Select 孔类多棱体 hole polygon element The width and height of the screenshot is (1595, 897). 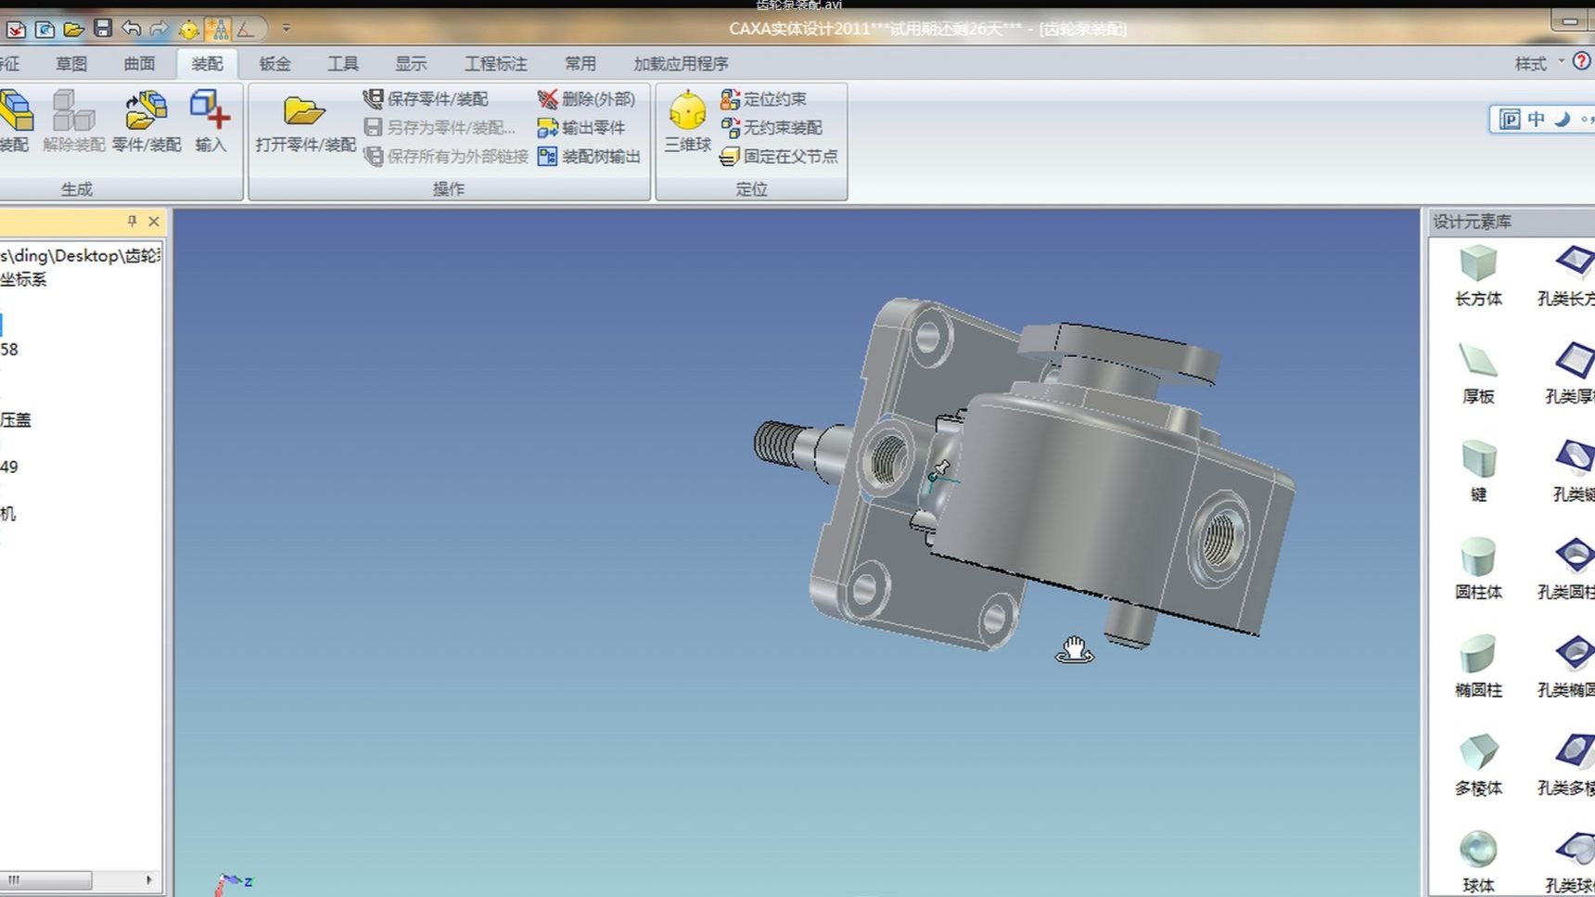[1567, 765]
